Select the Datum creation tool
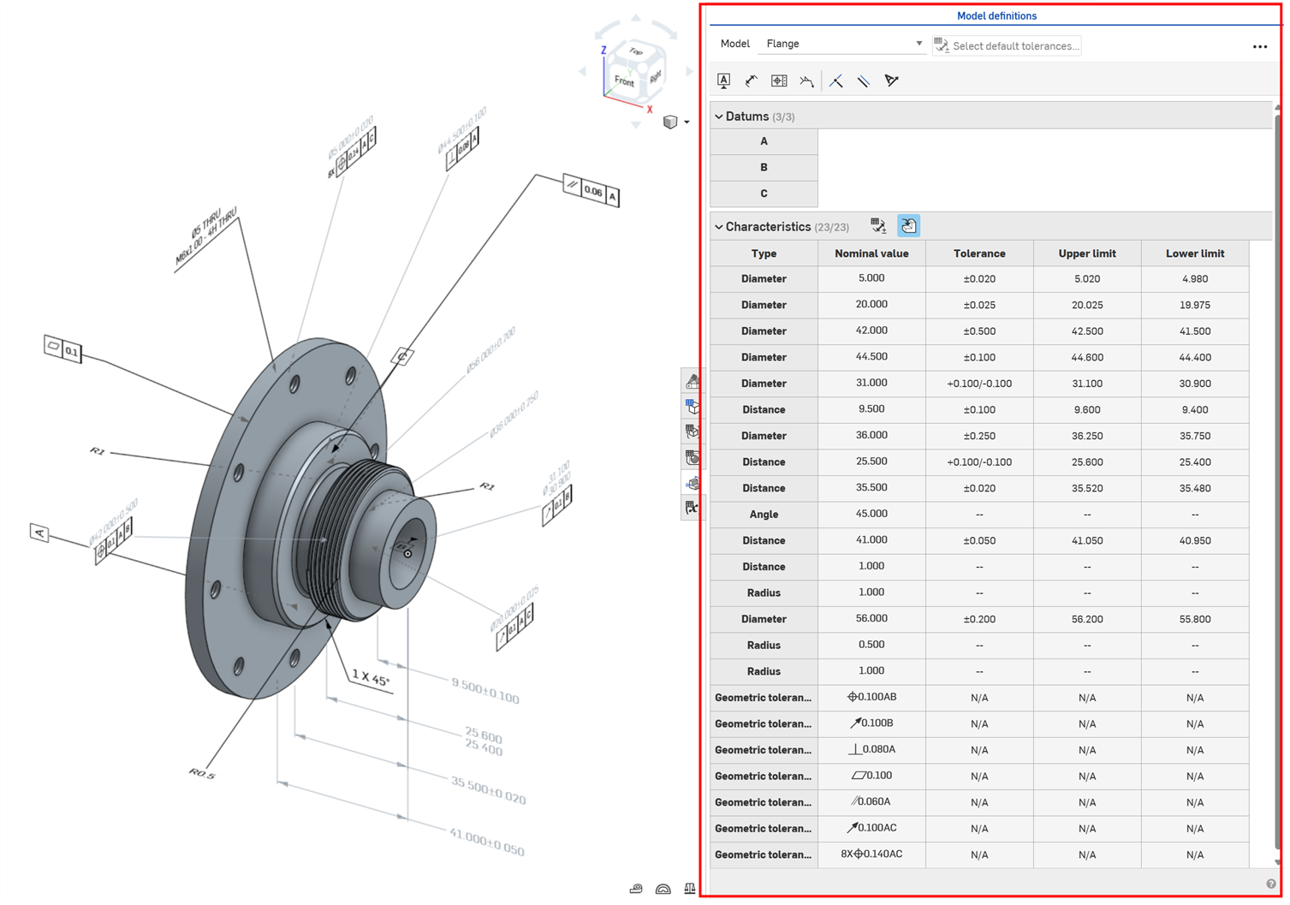Screen dimensions: 1290x905 723,80
